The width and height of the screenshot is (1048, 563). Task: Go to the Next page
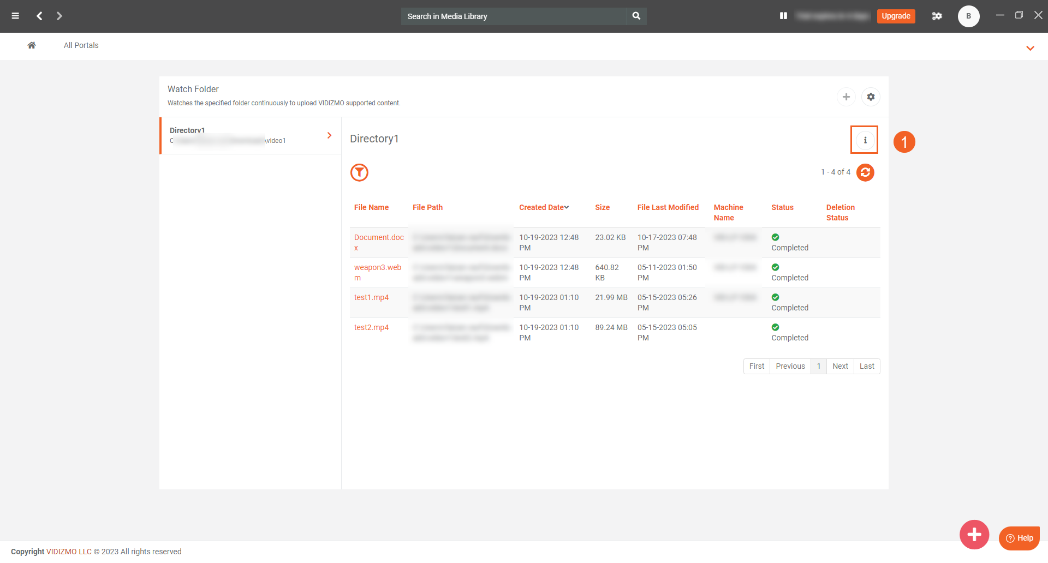pyautogui.click(x=840, y=366)
